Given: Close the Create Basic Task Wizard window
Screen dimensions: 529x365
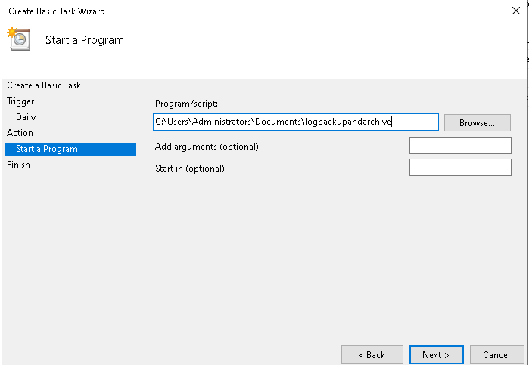Looking at the screenshot, I should pos(515,11).
